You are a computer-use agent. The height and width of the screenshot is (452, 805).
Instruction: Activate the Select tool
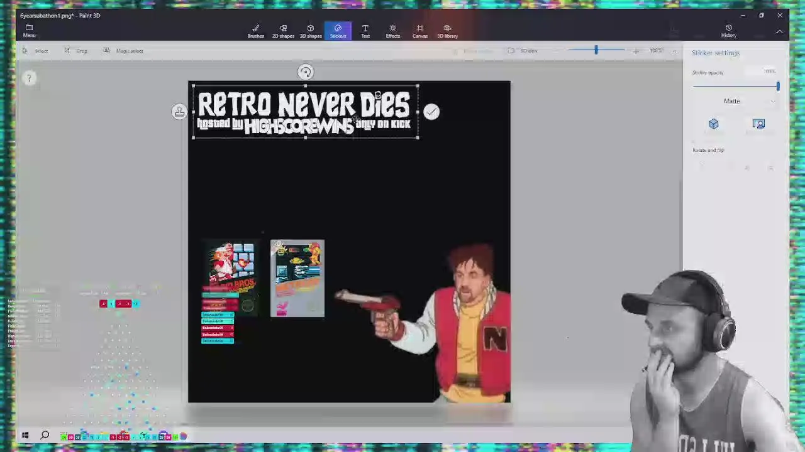[x=35, y=51]
